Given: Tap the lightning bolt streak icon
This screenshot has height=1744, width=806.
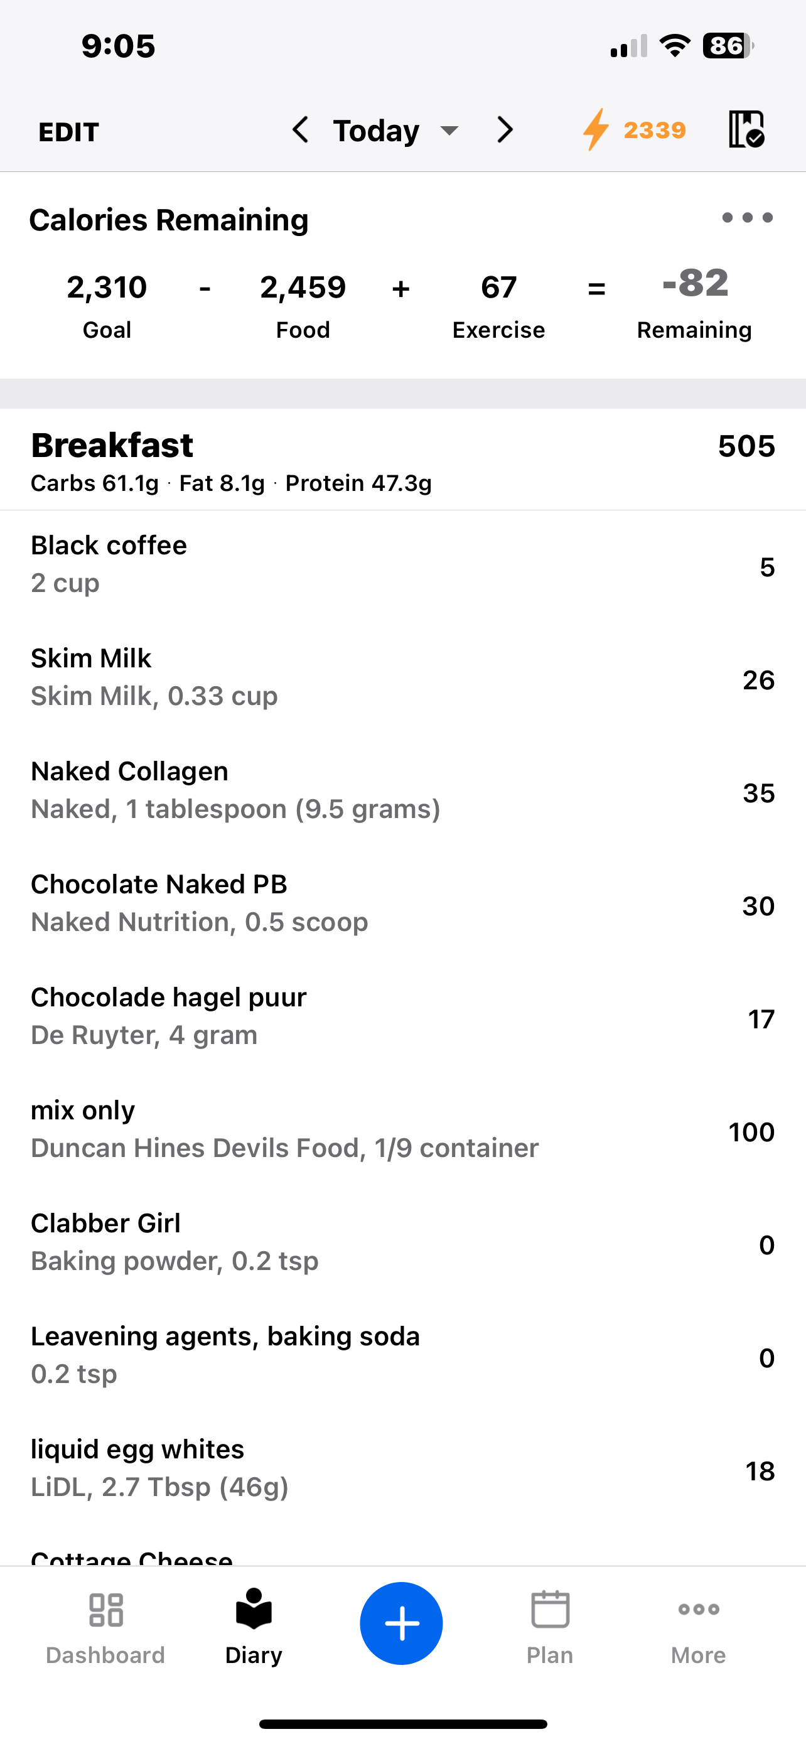Looking at the screenshot, I should tap(596, 129).
